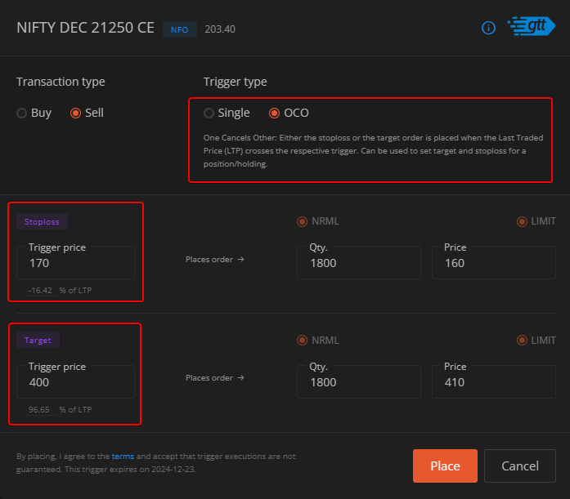The height and width of the screenshot is (499, 570).
Task: Open the GTT info icon
Action: 488,28
